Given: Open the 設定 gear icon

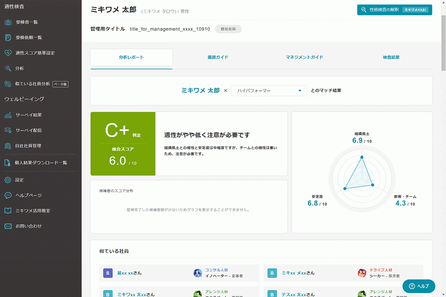Looking at the screenshot, I should [8, 180].
